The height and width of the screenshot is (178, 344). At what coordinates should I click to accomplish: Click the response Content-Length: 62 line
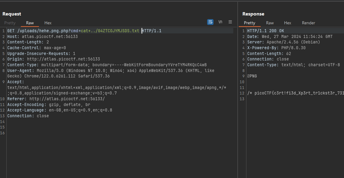(269, 53)
